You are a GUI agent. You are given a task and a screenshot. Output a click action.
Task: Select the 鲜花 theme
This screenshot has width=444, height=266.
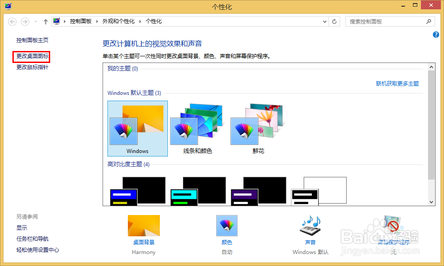point(258,128)
